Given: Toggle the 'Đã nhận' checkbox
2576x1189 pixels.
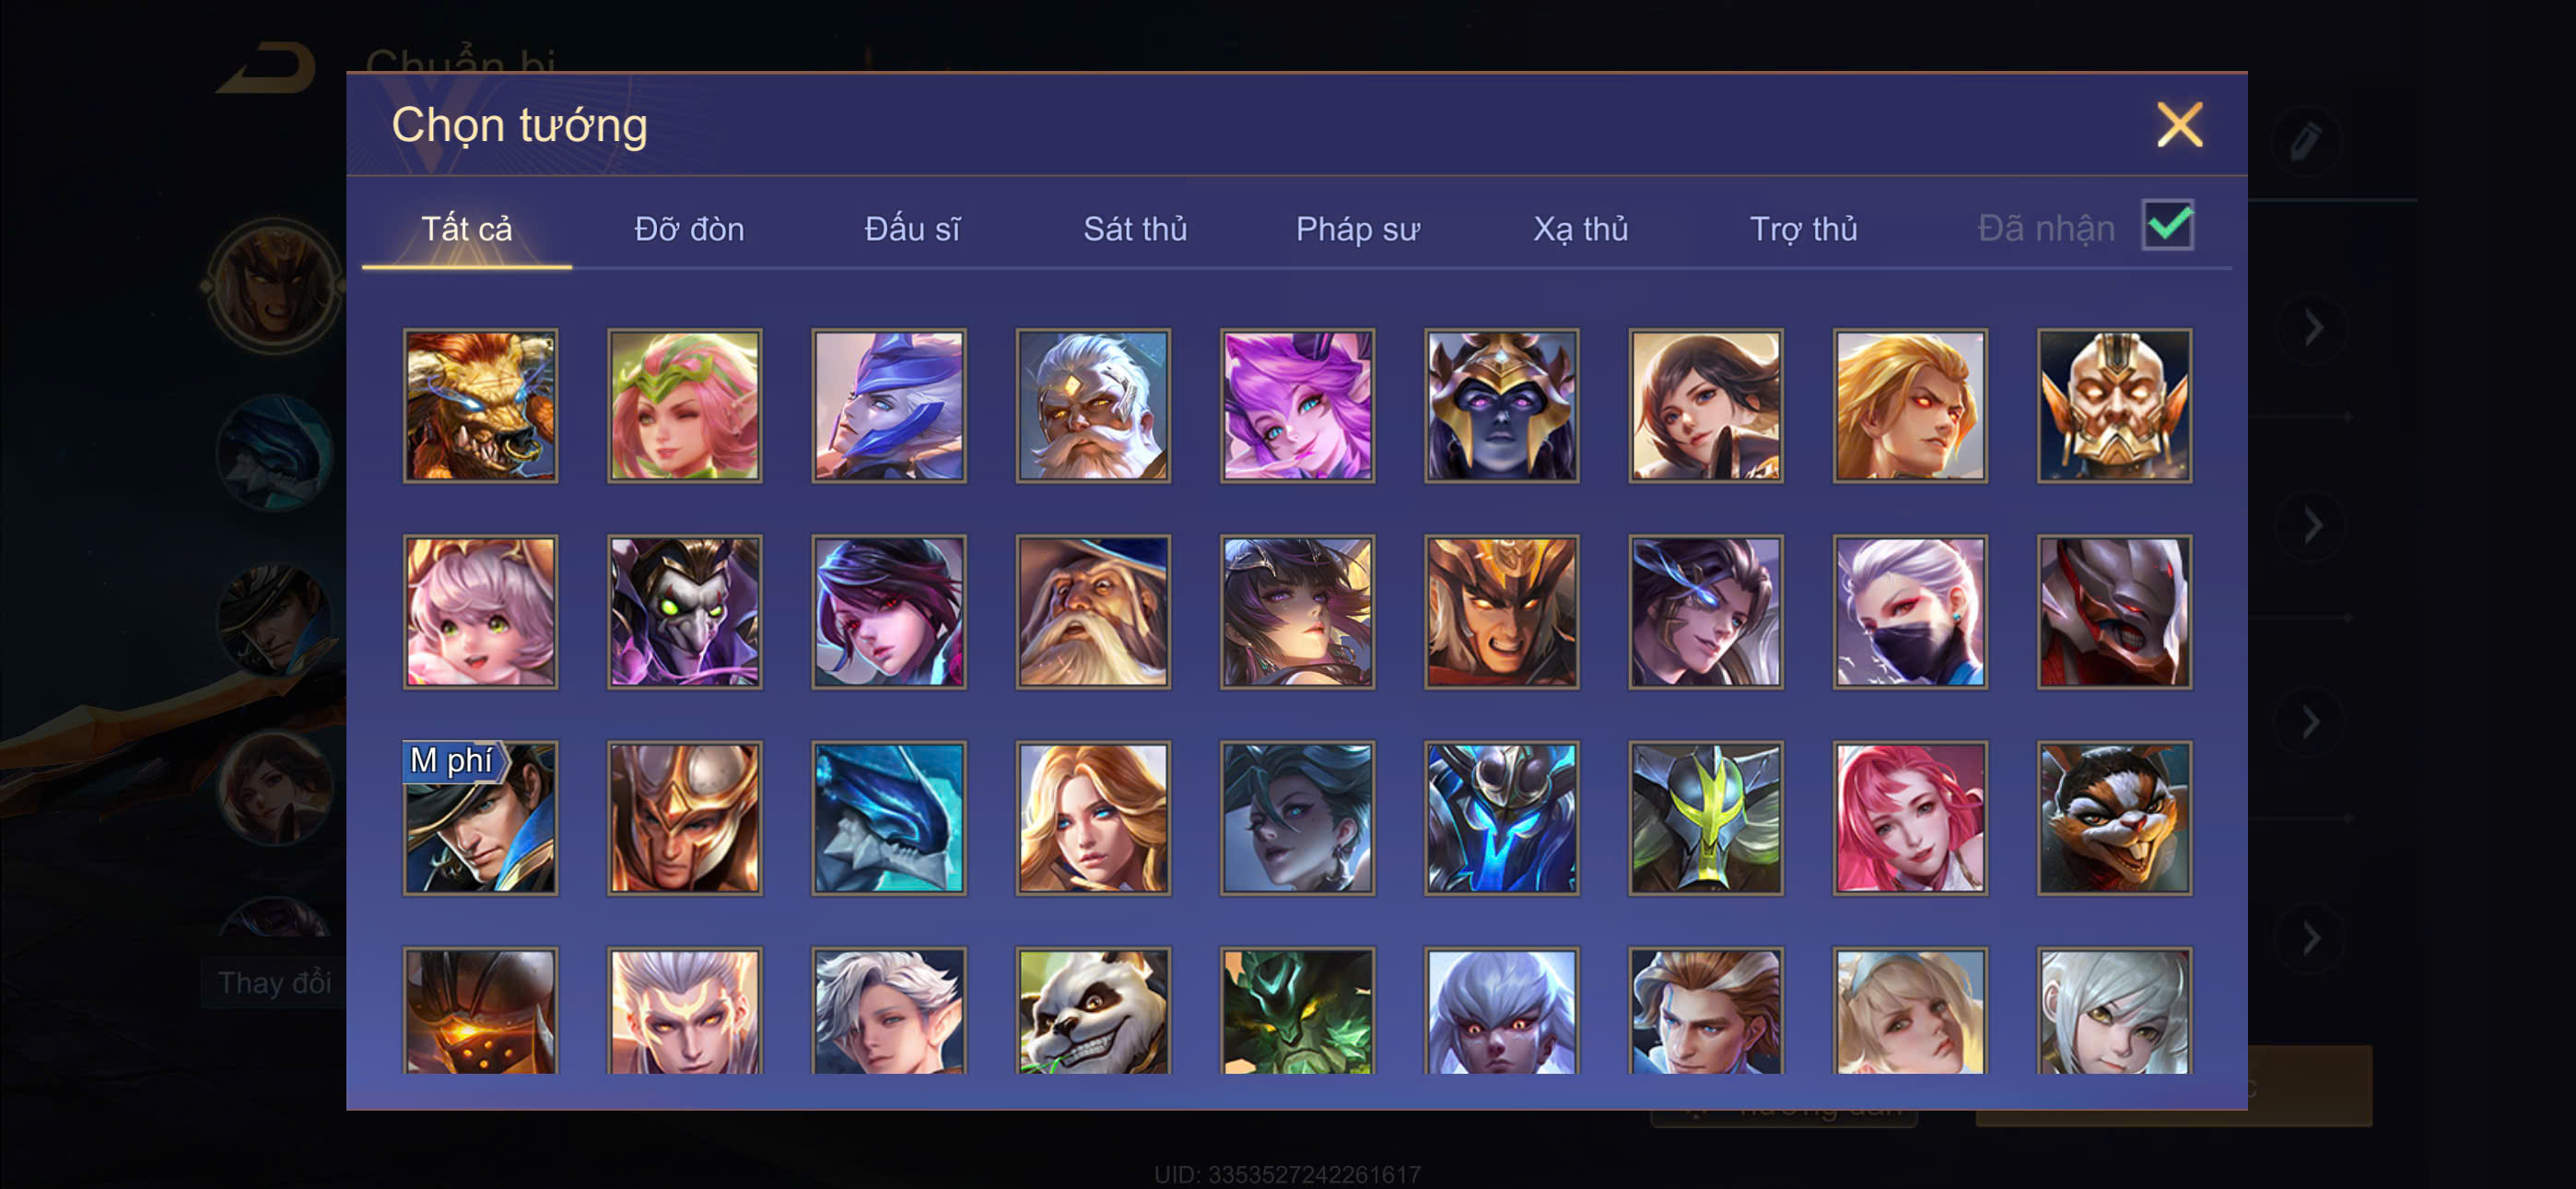Looking at the screenshot, I should (x=2167, y=225).
